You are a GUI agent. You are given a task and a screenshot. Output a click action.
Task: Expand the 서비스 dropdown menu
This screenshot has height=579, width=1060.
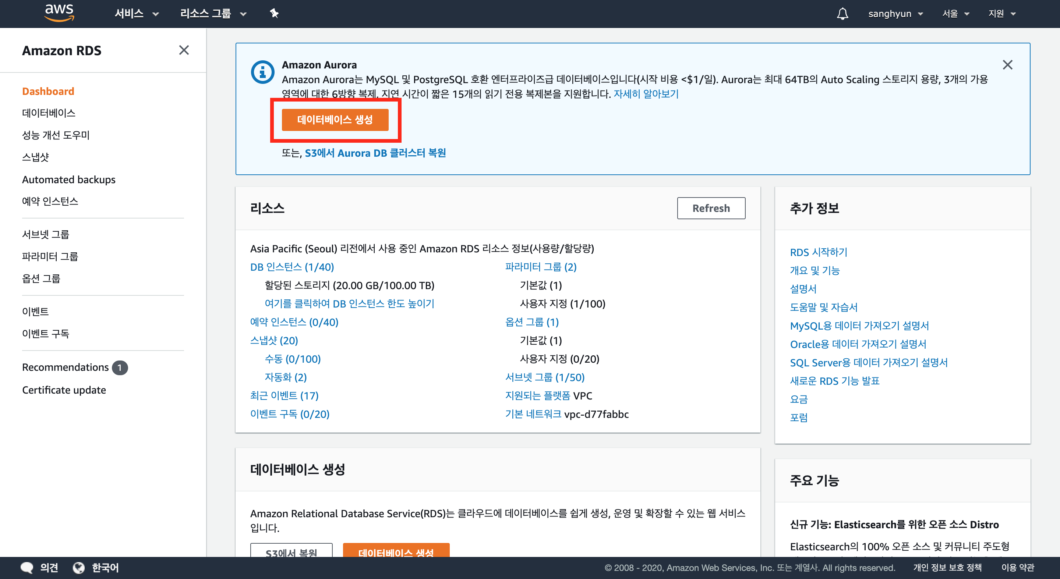click(x=136, y=14)
